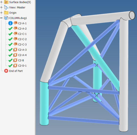
Task: Collapse the COLUMN.dwg1 node
Action: point(1,18)
